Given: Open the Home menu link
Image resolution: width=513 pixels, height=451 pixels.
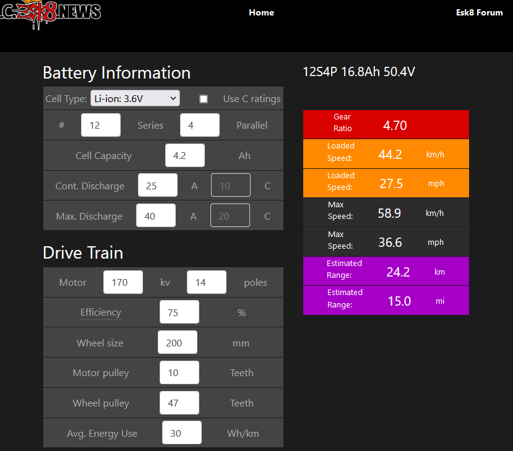Looking at the screenshot, I should coord(261,12).
